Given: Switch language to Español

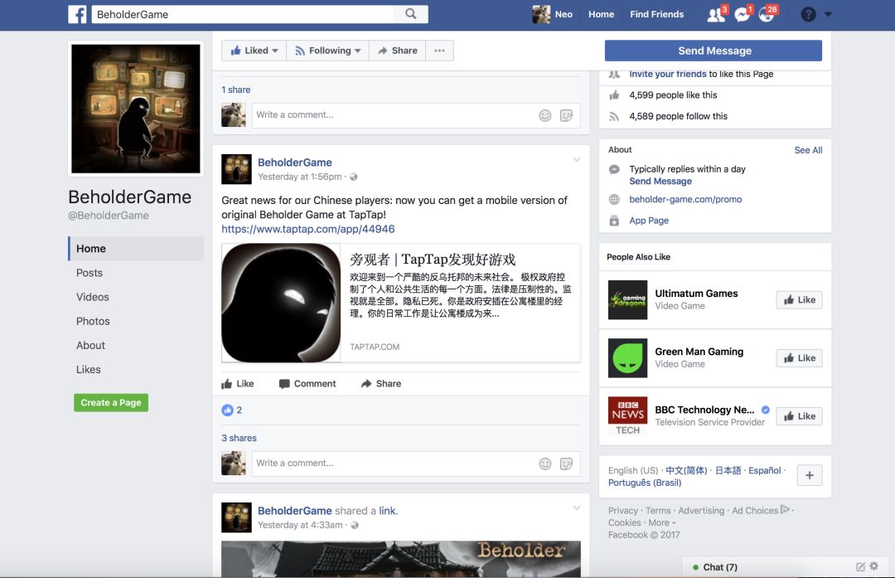Looking at the screenshot, I should click(x=765, y=470).
